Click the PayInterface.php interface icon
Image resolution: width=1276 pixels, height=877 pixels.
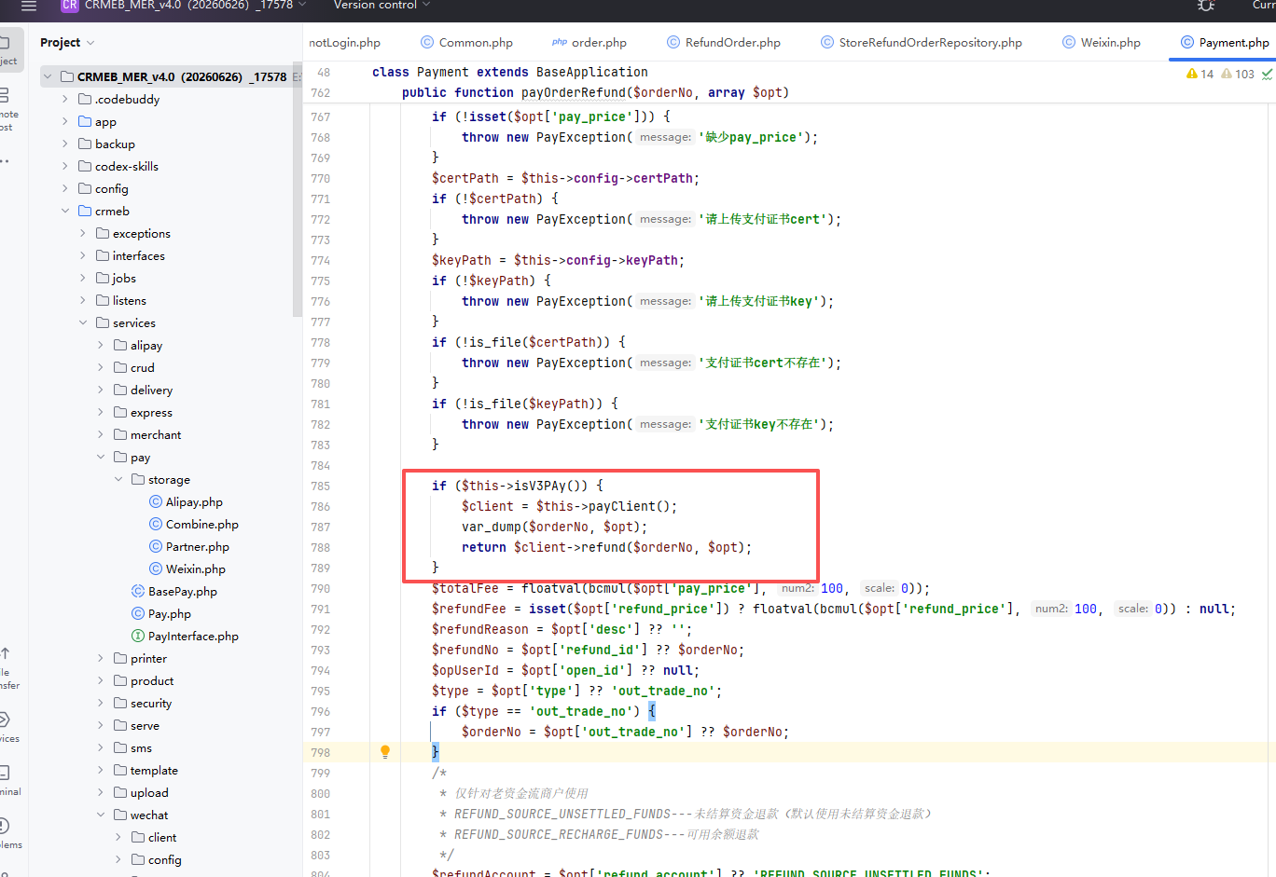coord(138,636)
